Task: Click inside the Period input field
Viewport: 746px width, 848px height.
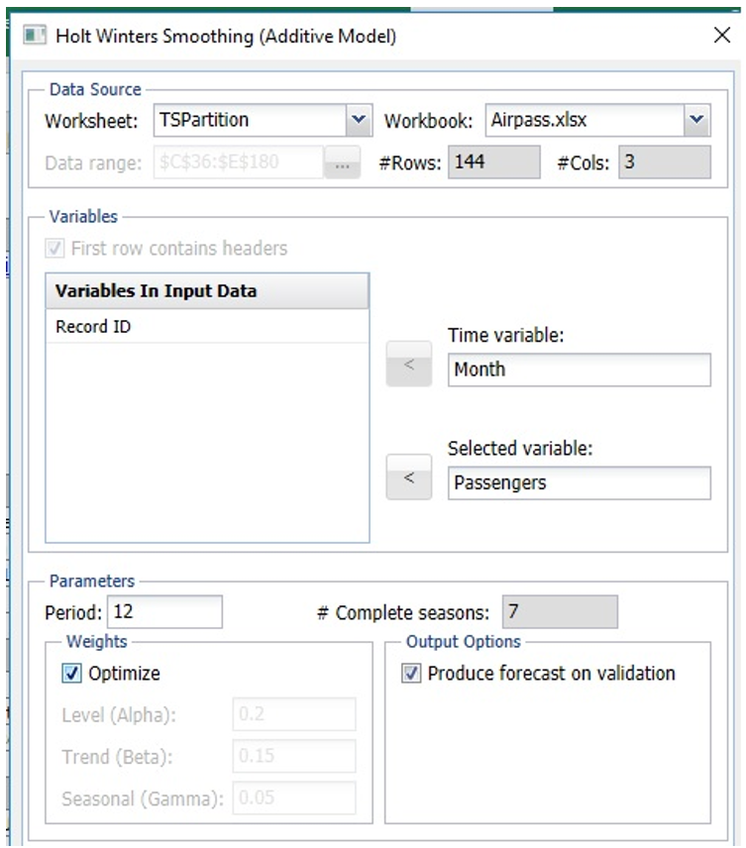Action: click(x=163, y=611)
